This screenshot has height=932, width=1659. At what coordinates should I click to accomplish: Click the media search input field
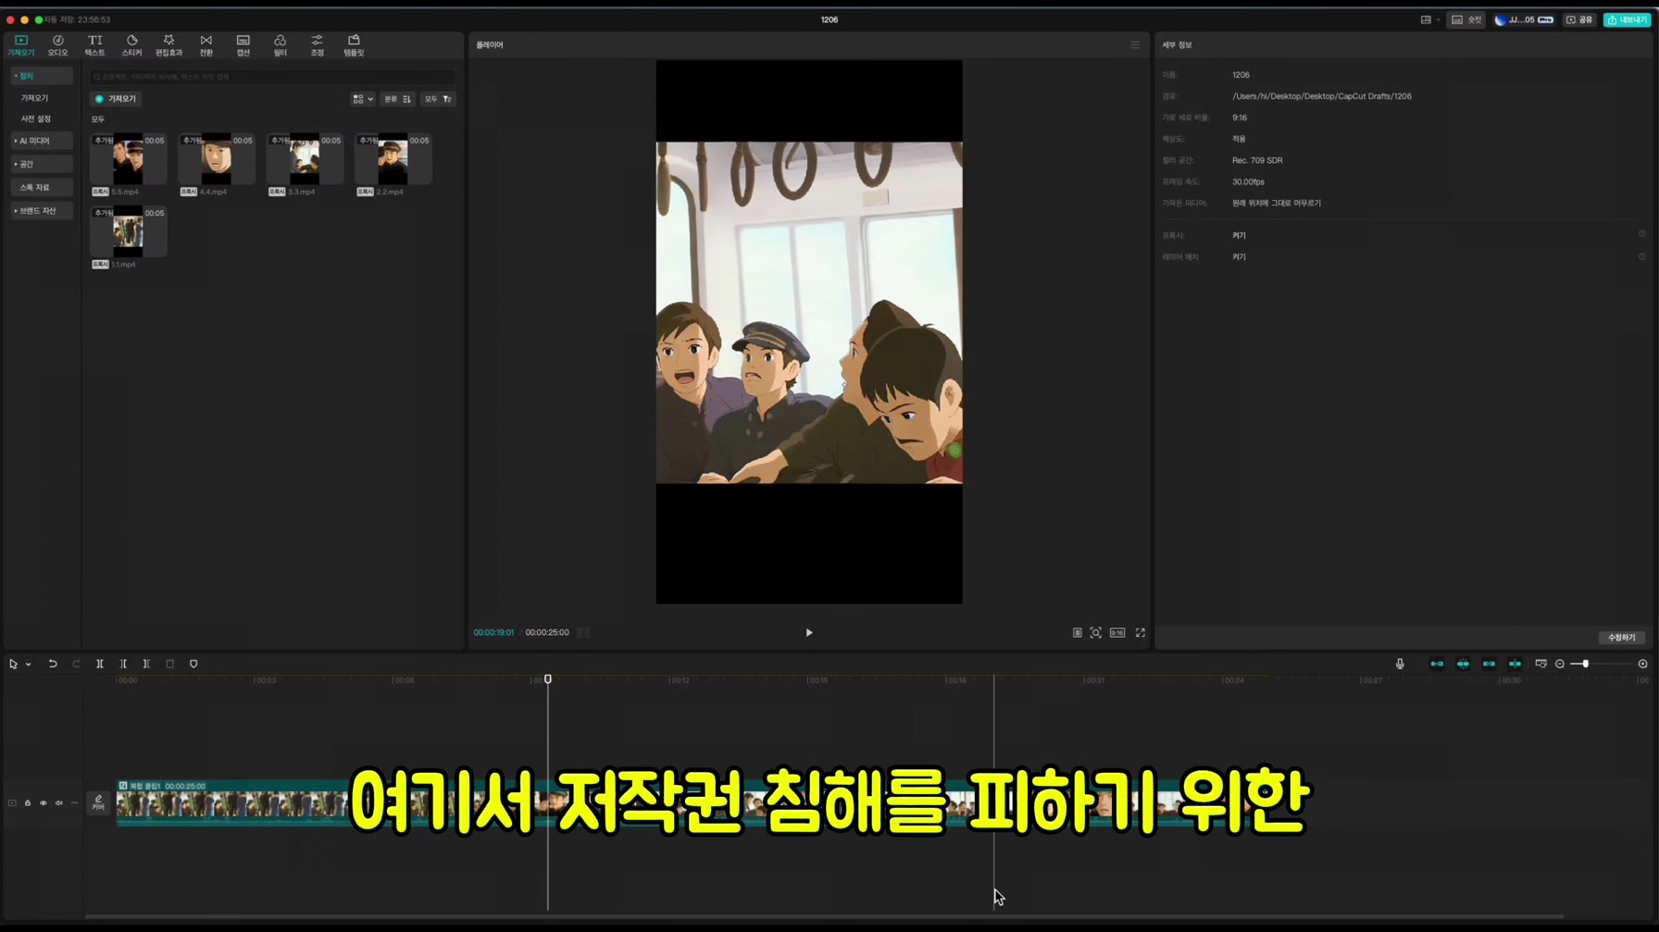click(x=273, y=77)
